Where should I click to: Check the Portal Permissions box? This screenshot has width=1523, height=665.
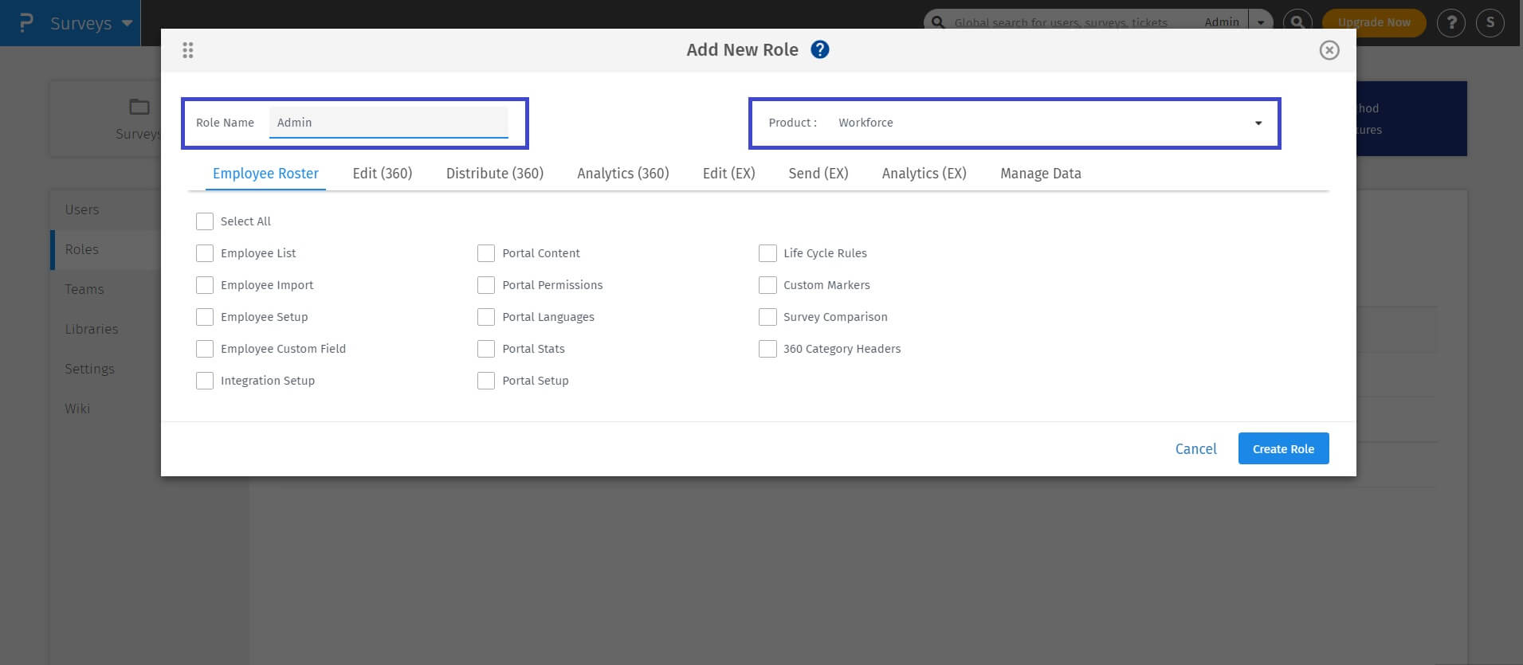coord(486,285)
